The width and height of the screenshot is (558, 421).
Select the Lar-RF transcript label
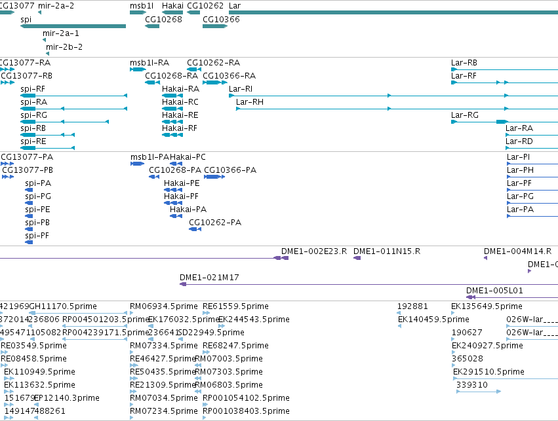[x=464, y=76]
